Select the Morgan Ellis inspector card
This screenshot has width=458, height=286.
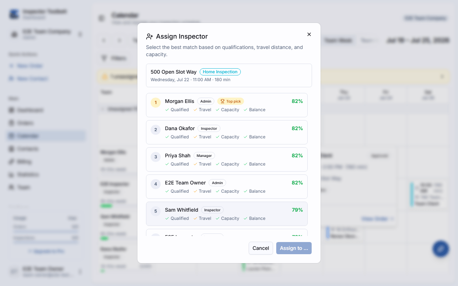(x=227, y=105)
